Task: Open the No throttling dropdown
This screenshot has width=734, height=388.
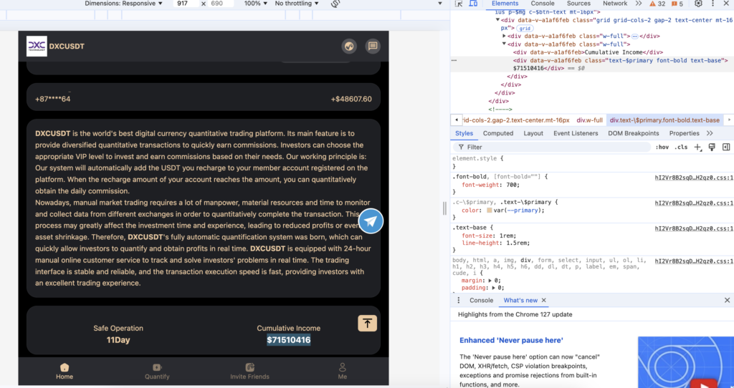Action: [x=297, y=4]
